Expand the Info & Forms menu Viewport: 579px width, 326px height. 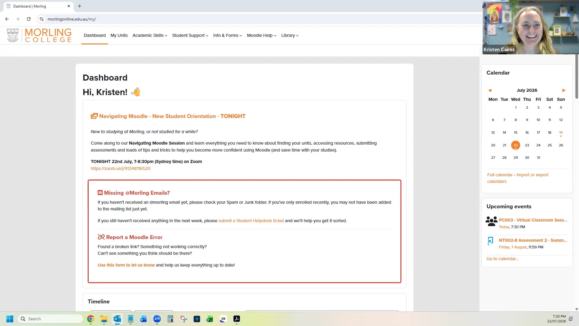click(228, 35)
